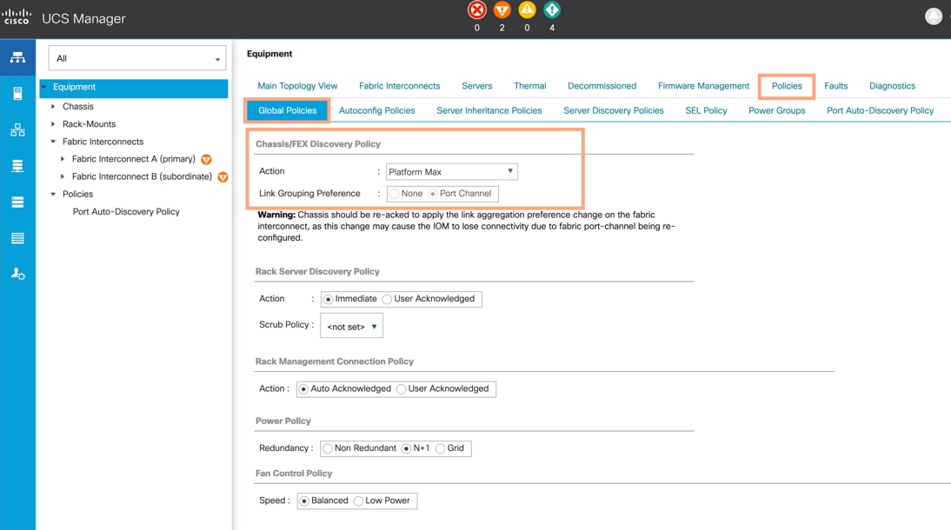Set fan speed to Low Power
The width and height of the screenshot is (951, 530).
tap(358, 500)
